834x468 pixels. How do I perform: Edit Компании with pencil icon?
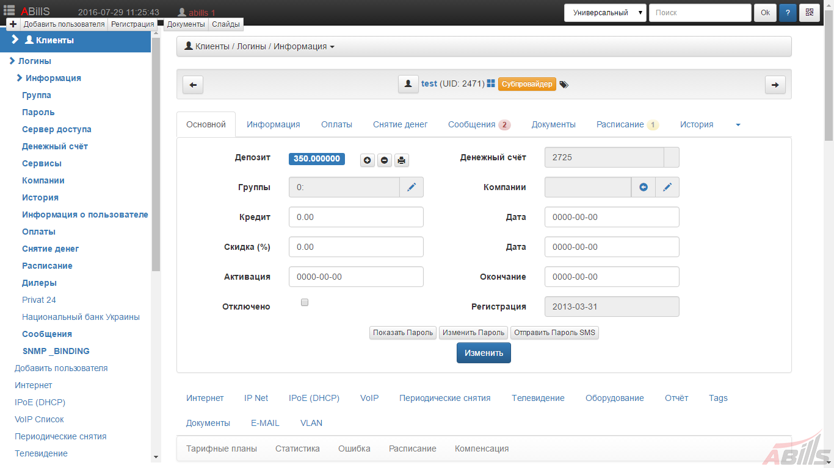tap(667, 187)
